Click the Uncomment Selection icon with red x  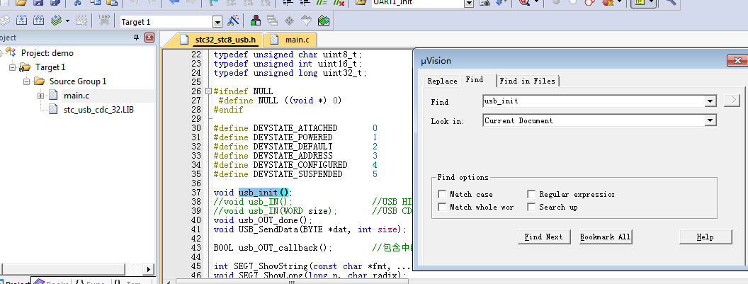pos(339,2)
